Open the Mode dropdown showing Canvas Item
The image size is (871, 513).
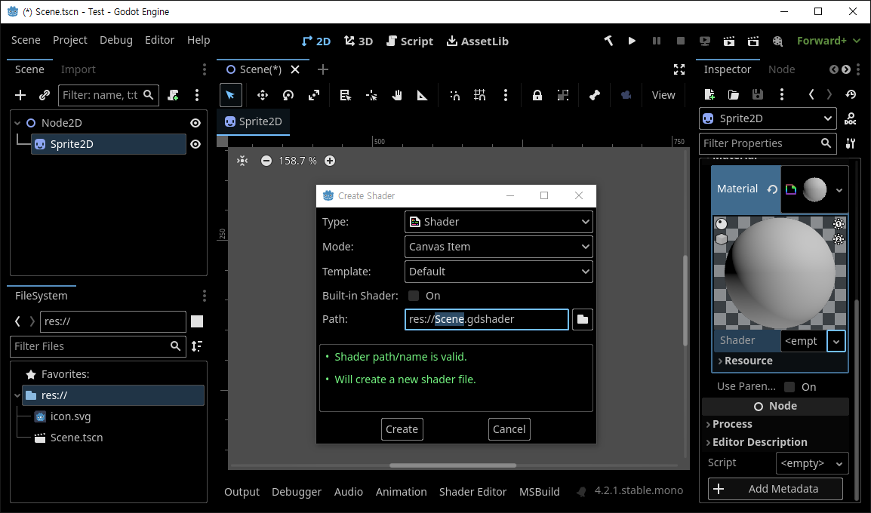498,247
